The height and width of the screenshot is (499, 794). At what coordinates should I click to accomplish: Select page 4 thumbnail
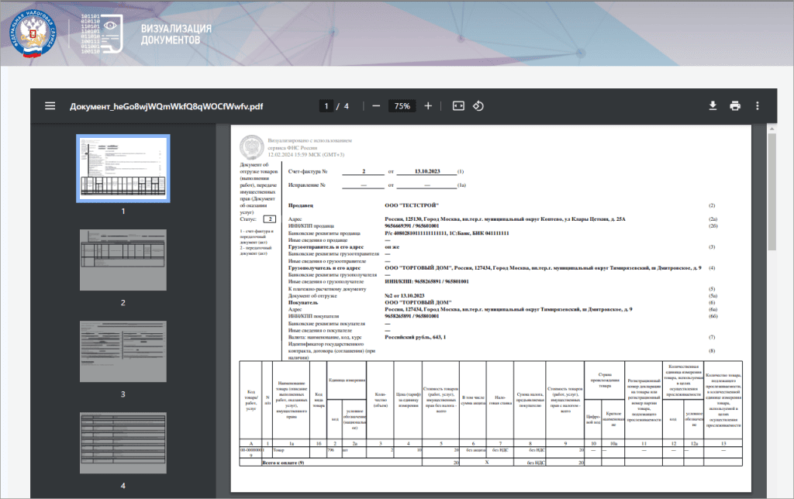click(x=122, y=443)
